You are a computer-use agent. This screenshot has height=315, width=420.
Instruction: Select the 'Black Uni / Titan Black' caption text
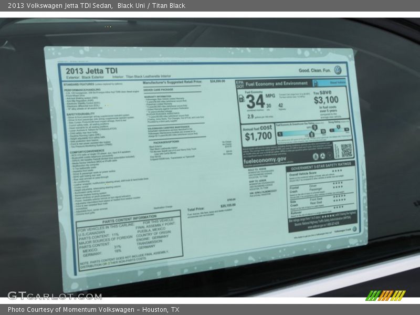pyautogui.click(x=151, y=6)
